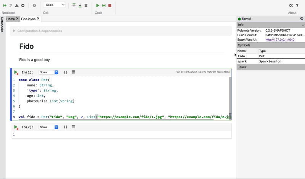Click the 'val fido' line in In(1)
The height and width of the screenshot is (179, 305).
pyautogui.click(x=125, y=117)
